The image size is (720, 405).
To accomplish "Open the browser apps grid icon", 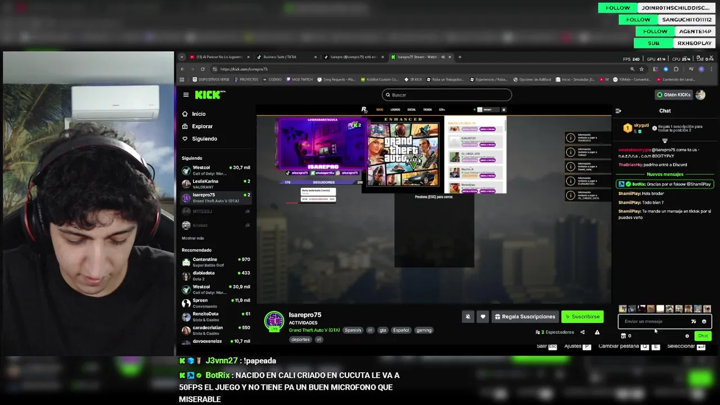I will click(x=182, y=79).
